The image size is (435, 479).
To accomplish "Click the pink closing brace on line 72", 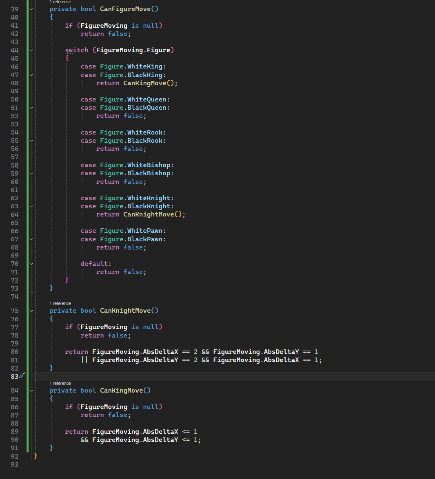I will 67,280.
